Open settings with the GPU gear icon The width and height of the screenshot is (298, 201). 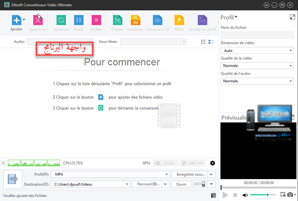(x=212, y=163)
